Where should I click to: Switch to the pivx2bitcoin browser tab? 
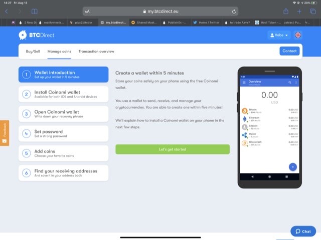pyautogui.click(x=82, y=23)
